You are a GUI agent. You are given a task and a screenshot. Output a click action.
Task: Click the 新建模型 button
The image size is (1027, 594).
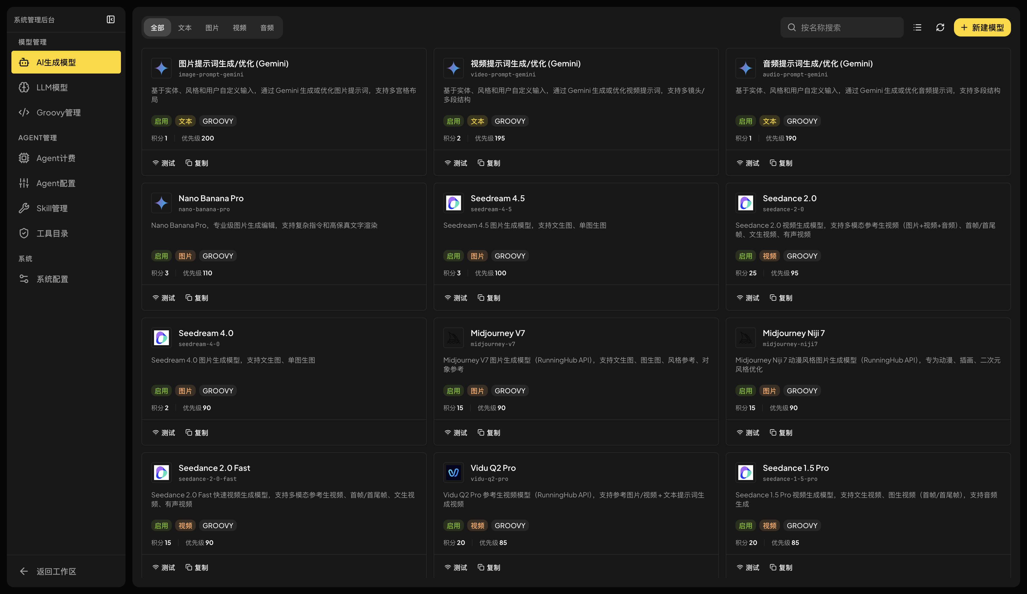pos(982,27)
